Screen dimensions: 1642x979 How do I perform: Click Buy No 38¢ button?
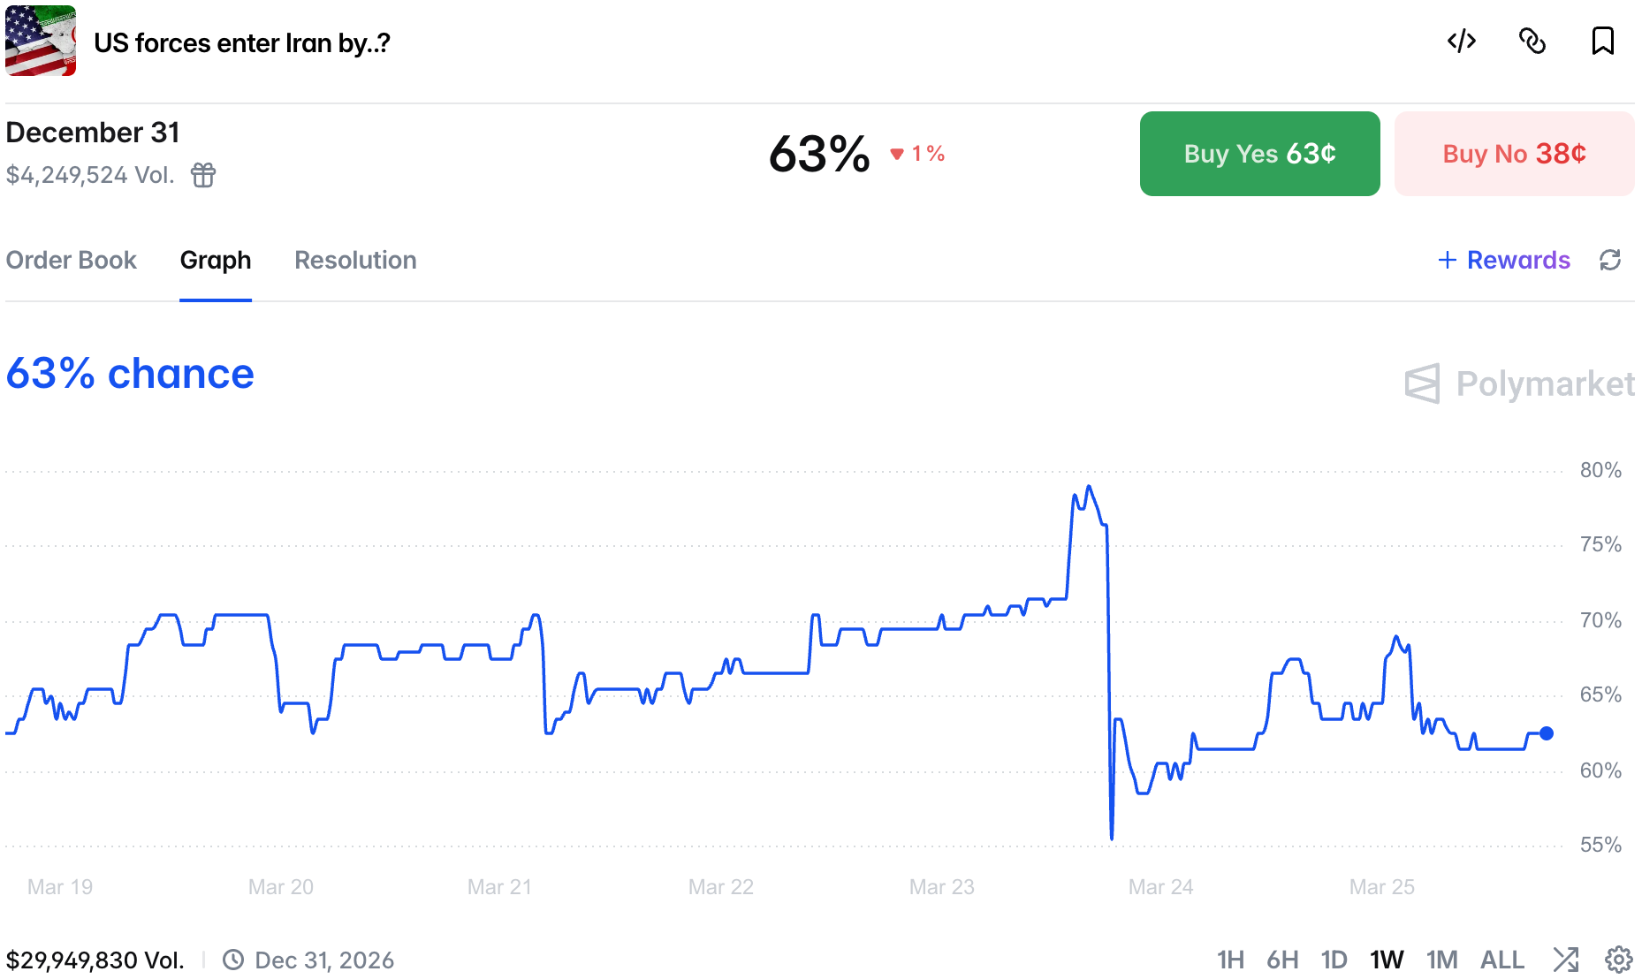(x=1514, y=154)
